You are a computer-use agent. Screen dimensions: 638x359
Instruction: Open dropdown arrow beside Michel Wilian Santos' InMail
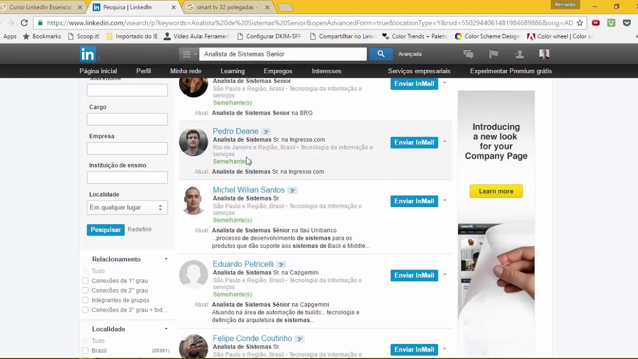[445, 201]
